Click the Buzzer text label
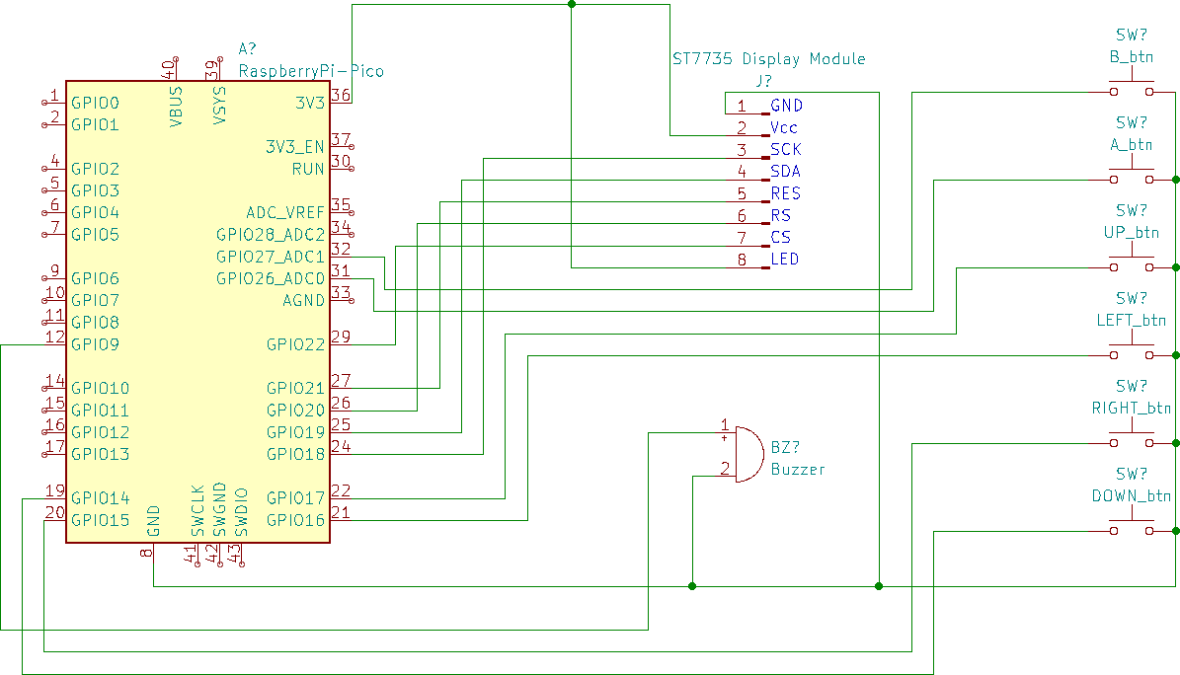 click(798, 470)
